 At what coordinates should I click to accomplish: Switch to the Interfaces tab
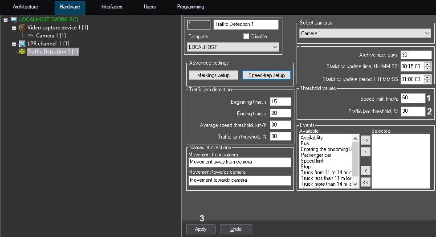111,7
